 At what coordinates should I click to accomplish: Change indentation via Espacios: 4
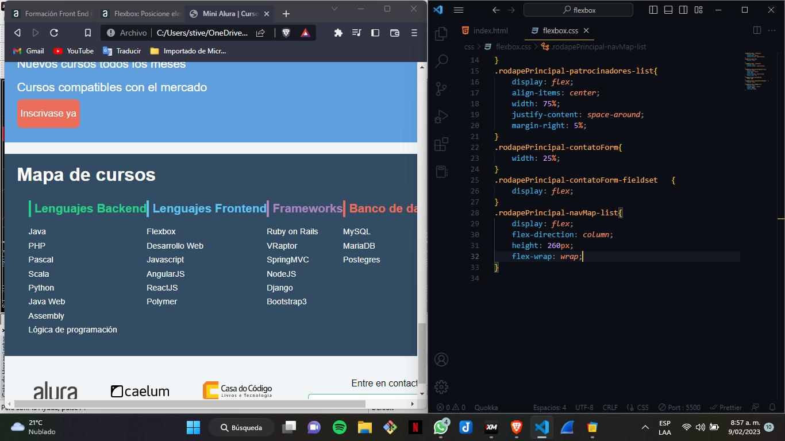tap(549, 407)
